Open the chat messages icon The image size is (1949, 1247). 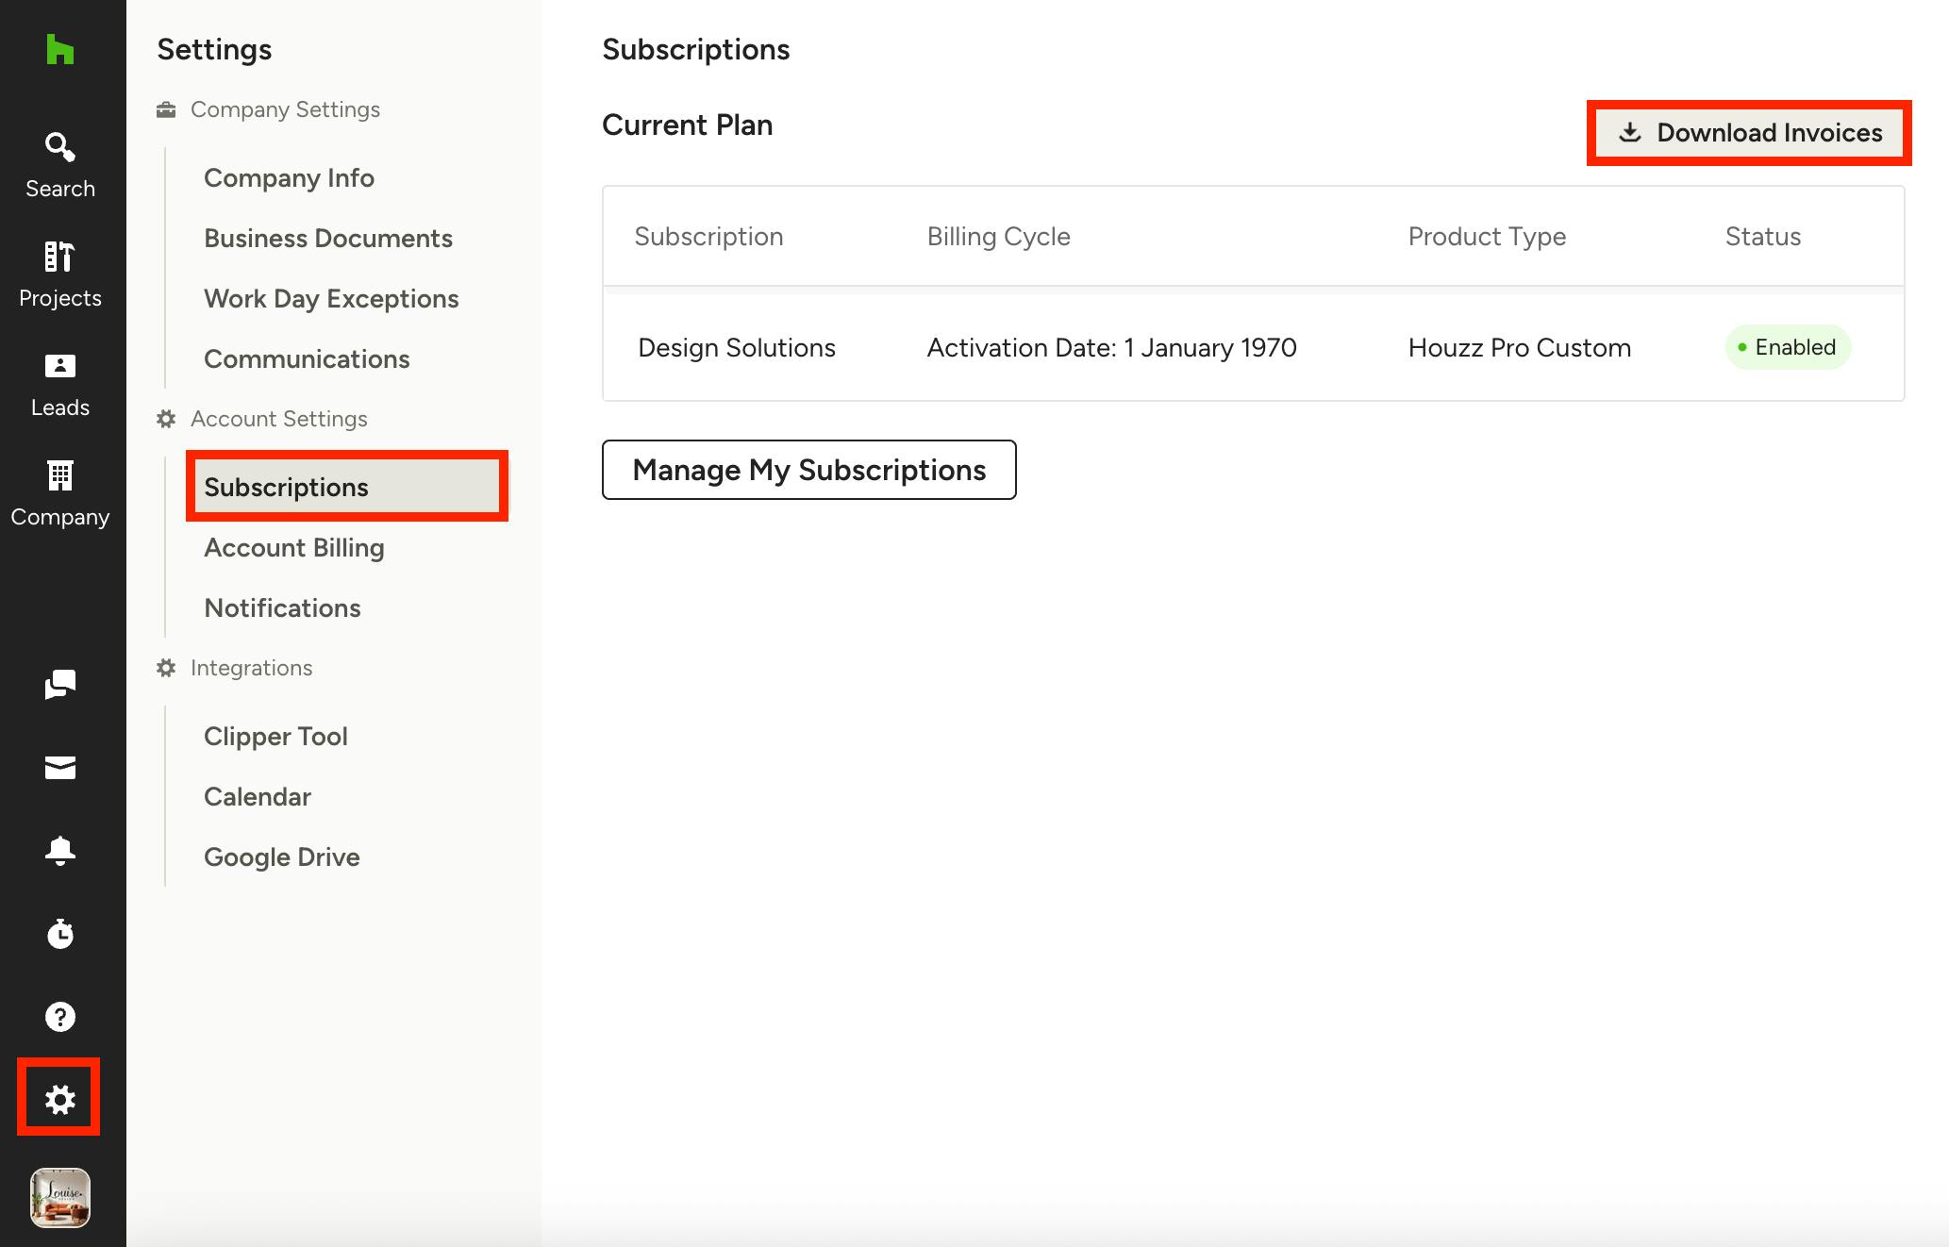pyautogui.click(x=60, y=684)
